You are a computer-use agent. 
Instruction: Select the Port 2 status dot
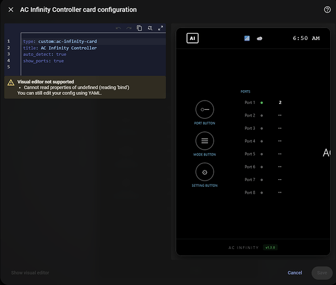tap(262, 115)
